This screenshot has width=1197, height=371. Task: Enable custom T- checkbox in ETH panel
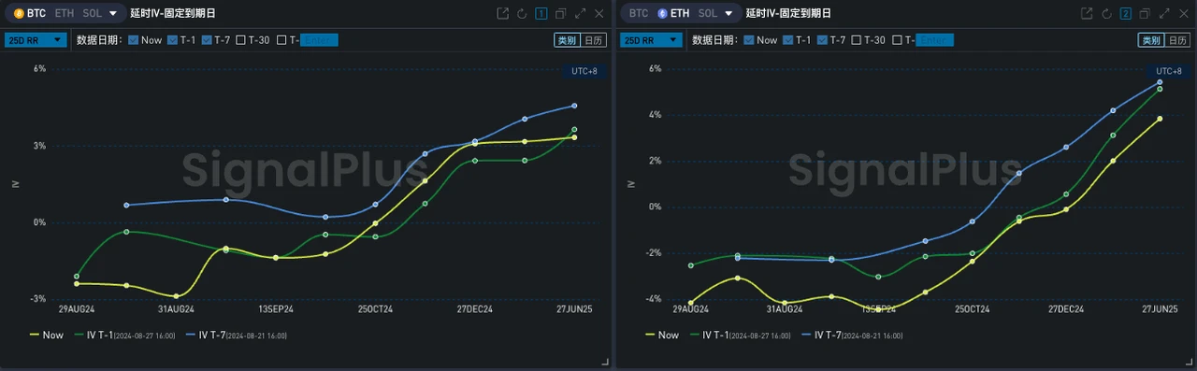(x=898, y=40)
